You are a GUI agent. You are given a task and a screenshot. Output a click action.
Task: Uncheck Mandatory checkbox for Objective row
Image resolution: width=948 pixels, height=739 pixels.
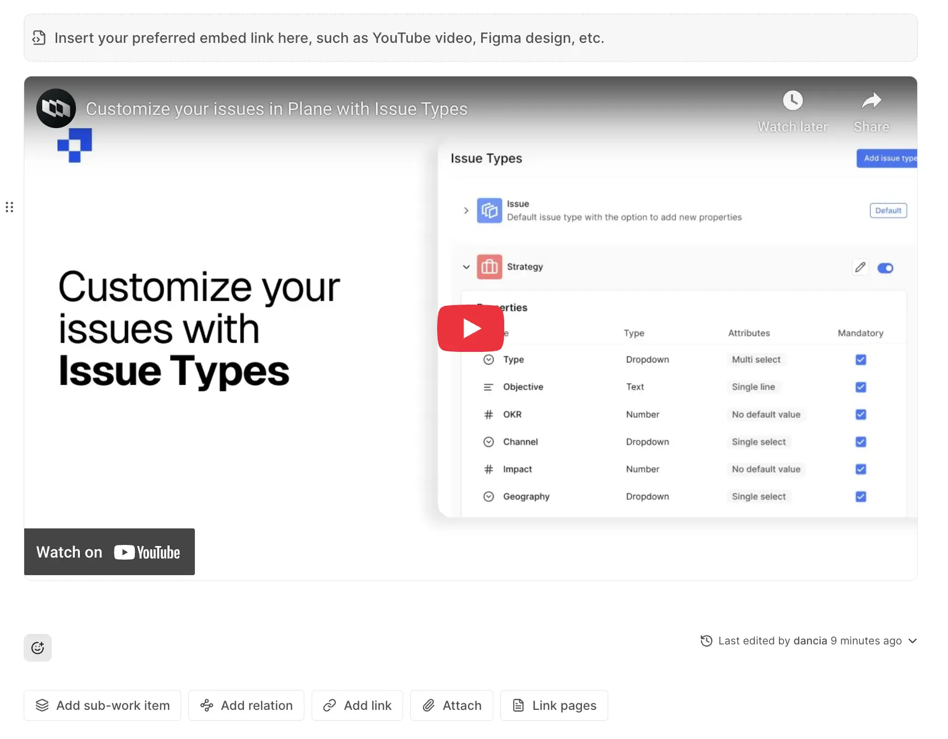(861, 387)
